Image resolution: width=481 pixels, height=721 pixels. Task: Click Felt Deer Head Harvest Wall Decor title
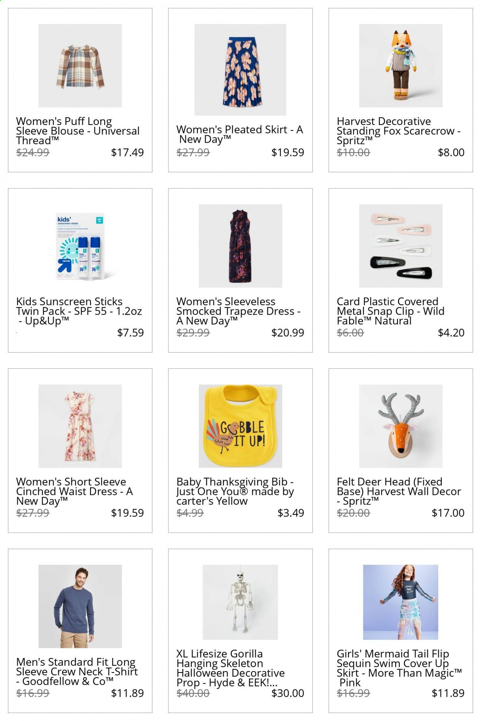pos(399,491)
